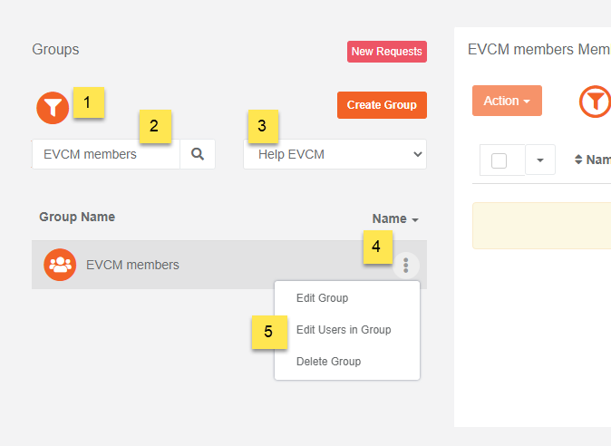
Task: Choose Edit Users in Group
Action: click(x=344, y=330)
